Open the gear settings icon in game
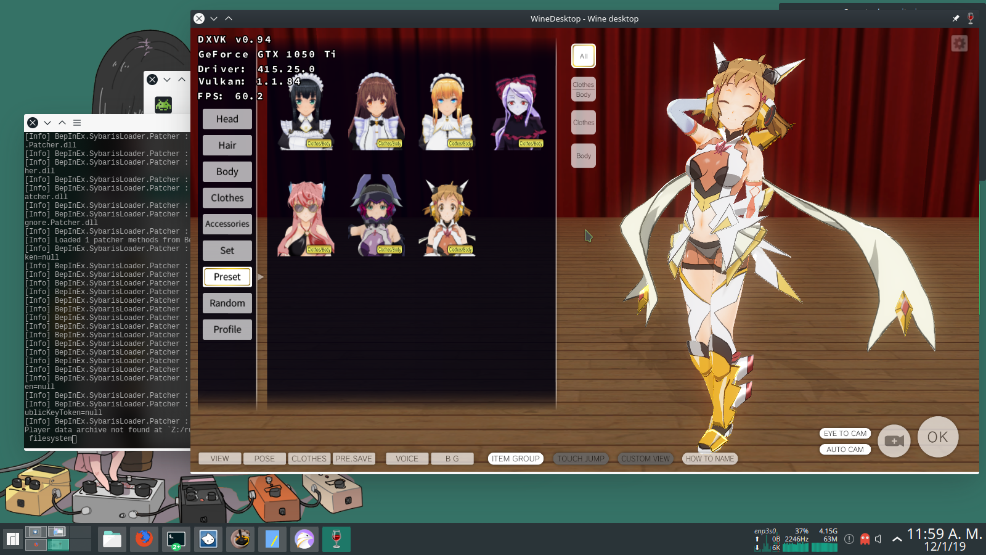This screenshot has height=555, width=986. pos(960,43)
